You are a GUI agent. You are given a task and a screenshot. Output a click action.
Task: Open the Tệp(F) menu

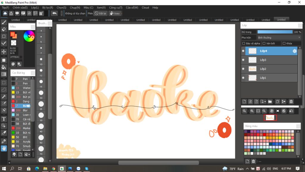5,7
